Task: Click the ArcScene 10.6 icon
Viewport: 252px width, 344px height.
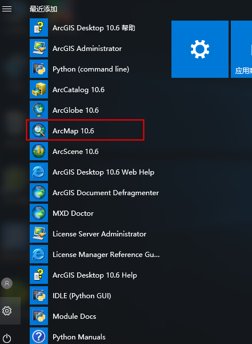Action: 39,151
